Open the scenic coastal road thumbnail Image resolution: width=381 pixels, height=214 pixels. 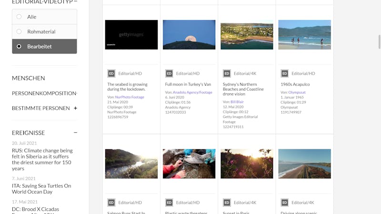tap(305, 164)
